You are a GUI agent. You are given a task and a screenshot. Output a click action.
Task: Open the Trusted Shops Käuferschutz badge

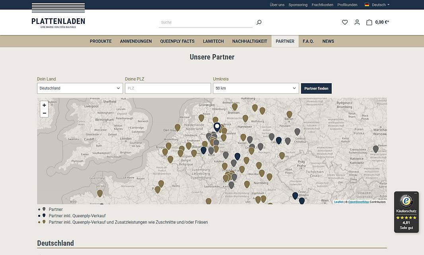(x=406, y=212)
